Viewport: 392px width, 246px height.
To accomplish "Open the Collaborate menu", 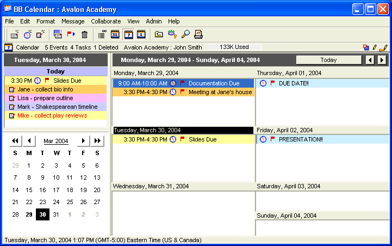I will pyautogui.click(x=105, y=21).
